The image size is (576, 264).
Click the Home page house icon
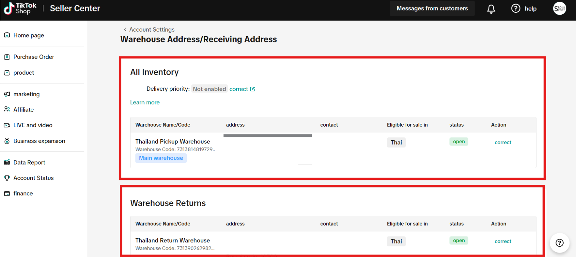(x=7, y=35)
